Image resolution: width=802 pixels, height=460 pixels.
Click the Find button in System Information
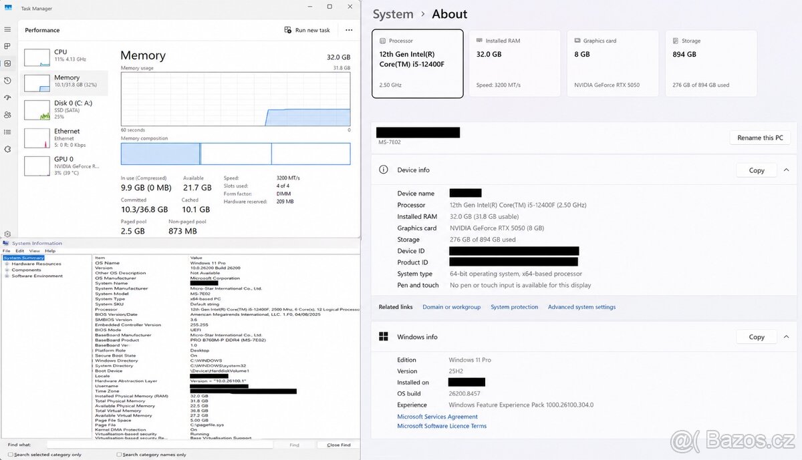pyautogui.click(x=294, y=445)
